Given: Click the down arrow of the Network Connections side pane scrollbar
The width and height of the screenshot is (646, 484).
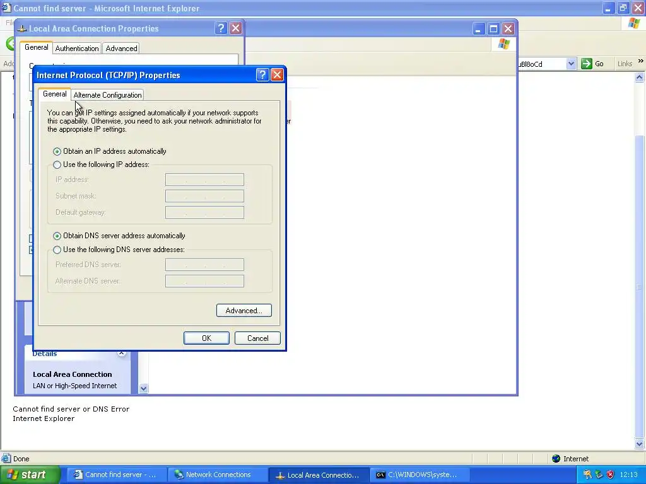Looking at the screenshot, I should 143,388.
